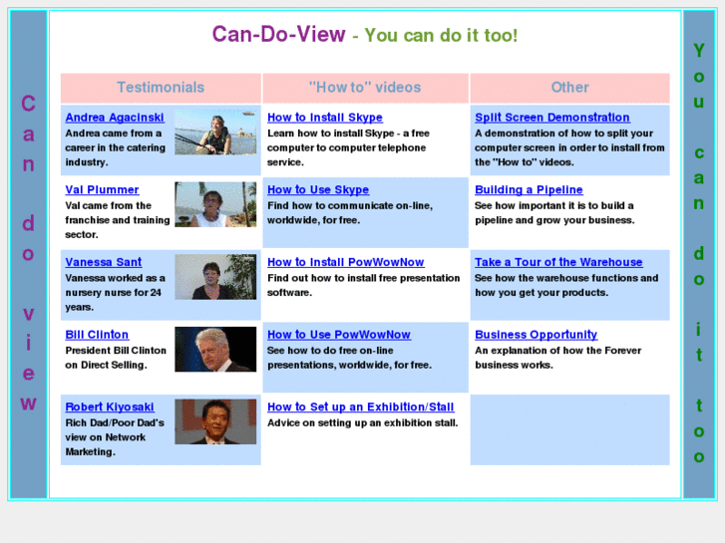This screenshot has height=543, width=725.
Task: Click text 'Rich Dad/Poor Dad's view on Network Marketing.'
Action: 115,437
